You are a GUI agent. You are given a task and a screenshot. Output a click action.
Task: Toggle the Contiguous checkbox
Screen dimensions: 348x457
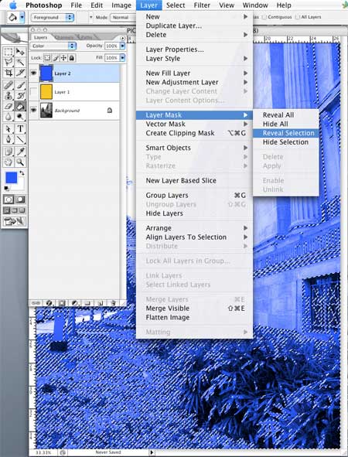point(264,17)
